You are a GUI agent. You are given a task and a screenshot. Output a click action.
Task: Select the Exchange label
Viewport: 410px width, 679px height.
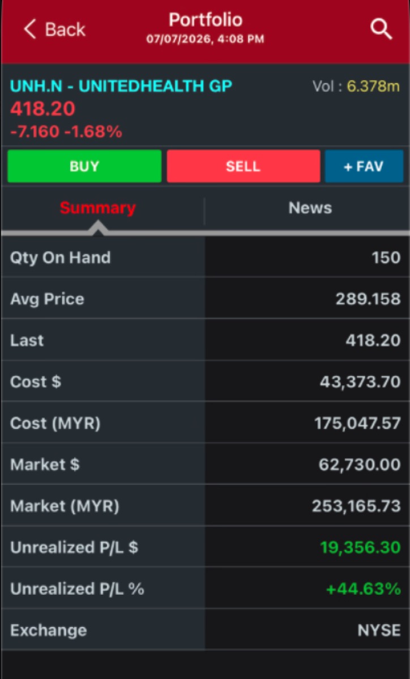[48, 630]
